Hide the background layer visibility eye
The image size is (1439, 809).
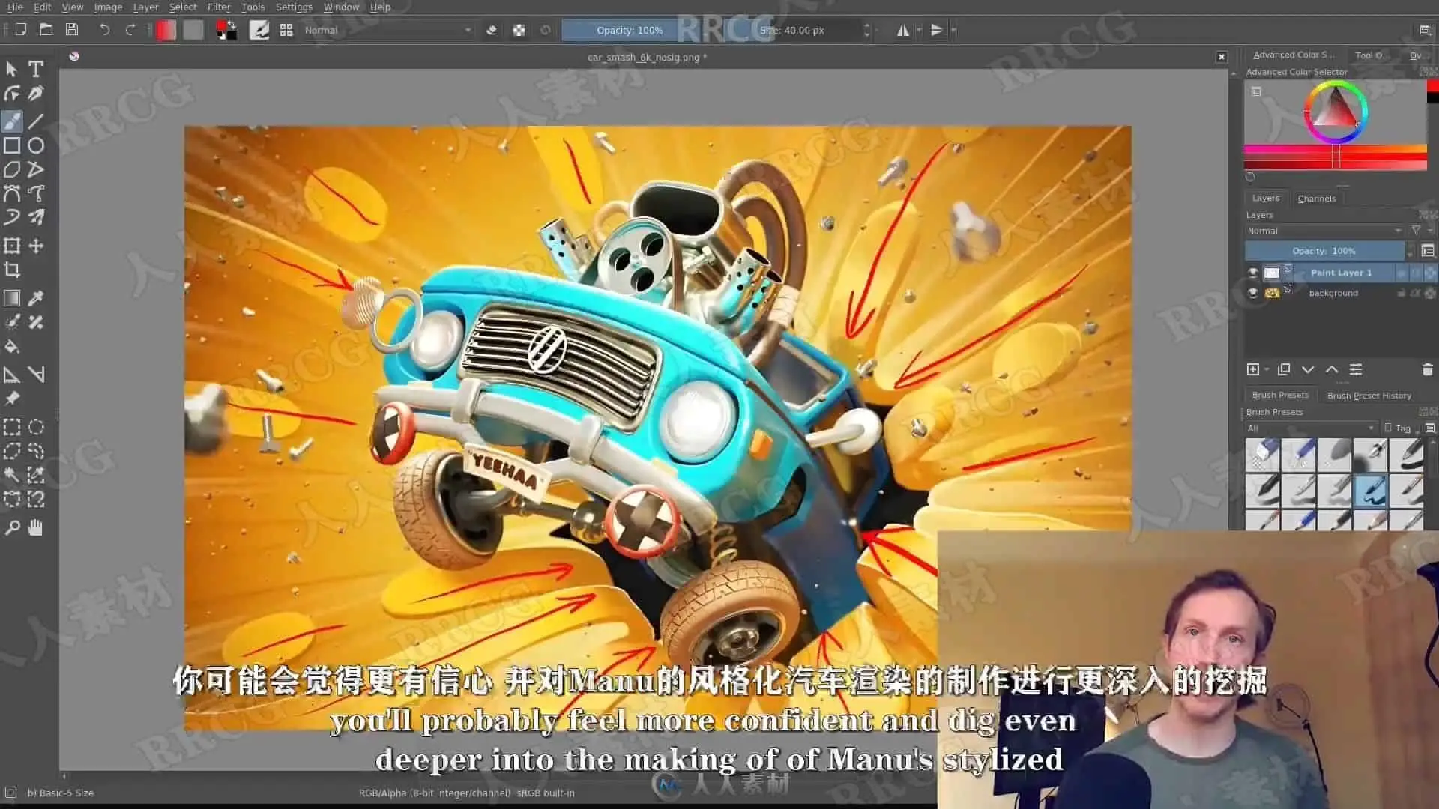[x=1252, y=293]
